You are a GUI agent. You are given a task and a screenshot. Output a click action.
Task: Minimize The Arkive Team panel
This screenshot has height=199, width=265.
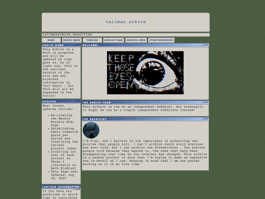(x=202, y=102)
